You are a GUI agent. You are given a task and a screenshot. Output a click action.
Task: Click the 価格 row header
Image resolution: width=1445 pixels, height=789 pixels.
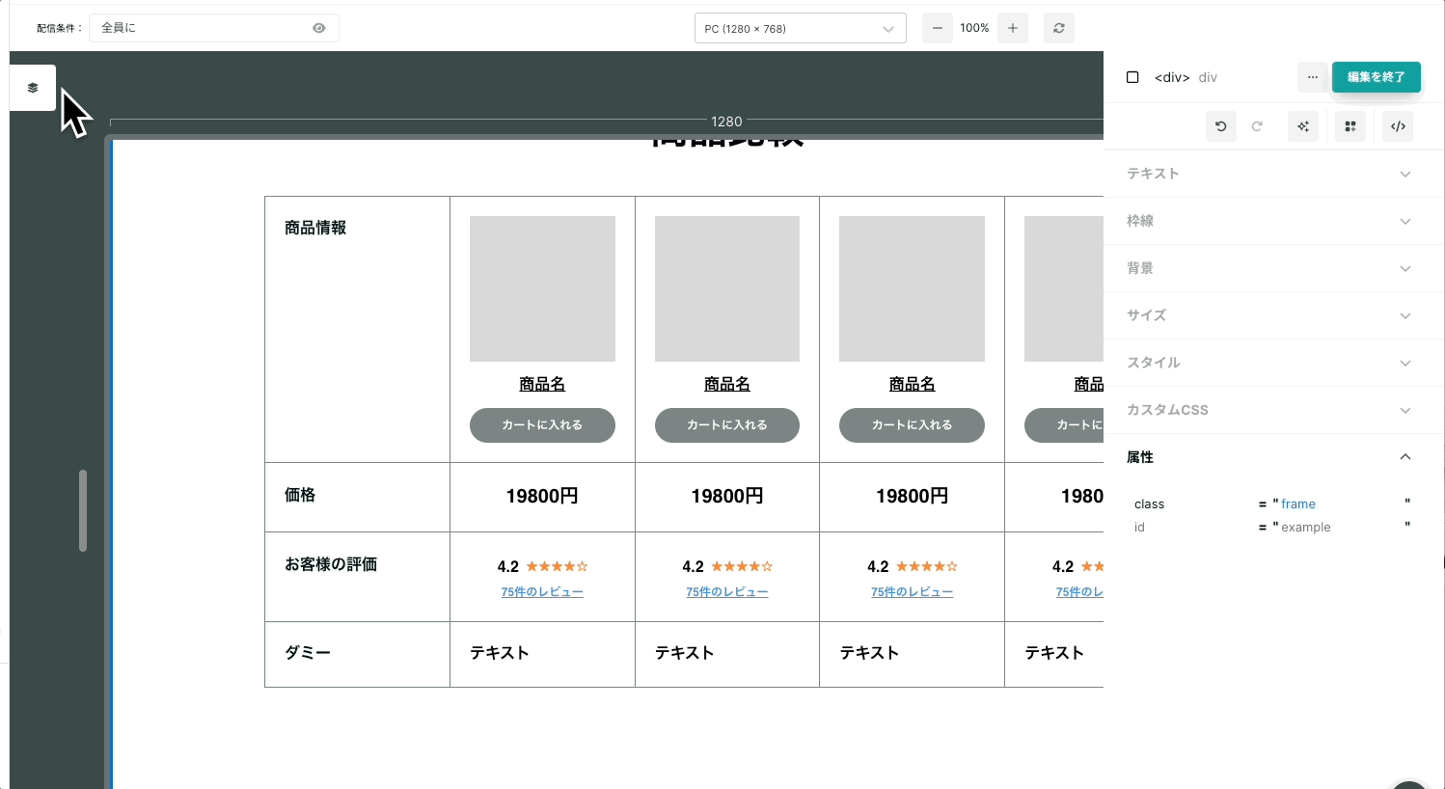click(357, 498)
